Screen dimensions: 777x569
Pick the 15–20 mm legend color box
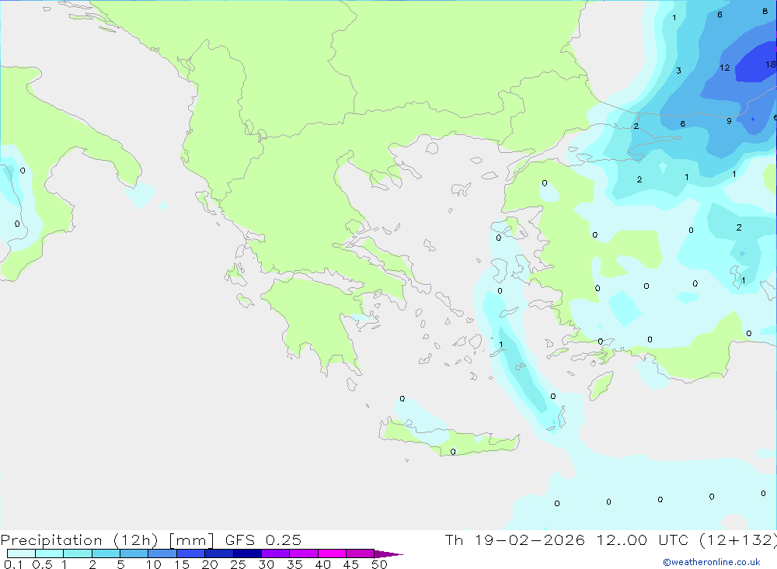pyautogui.click(x=190, y=553)
